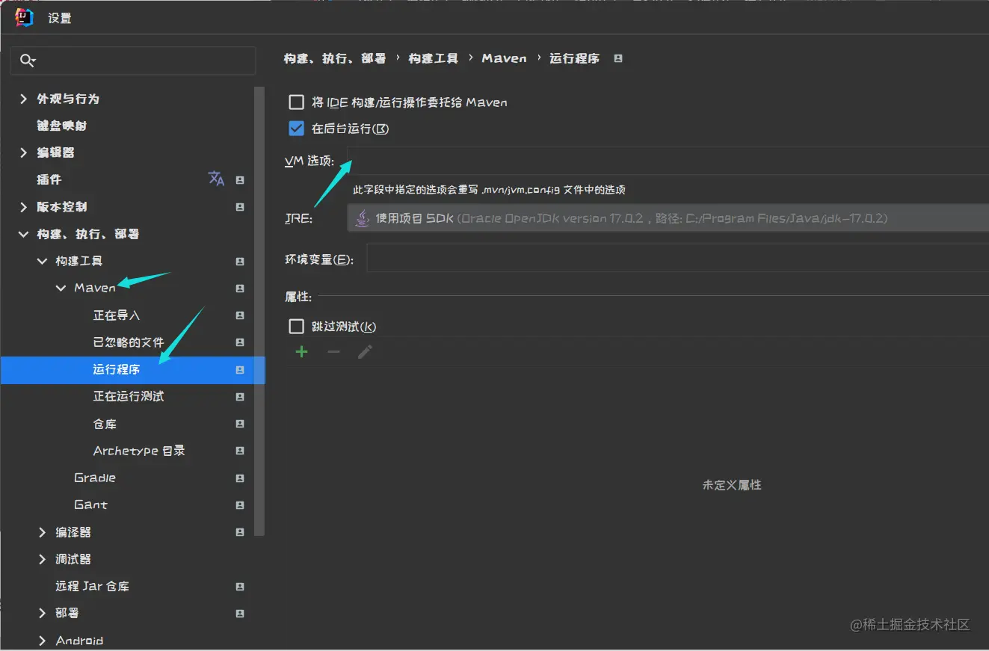Image resolution: width=989 pixels, height=651 pixels.
Task: Go to Maven in the breadcrumb
Action: (505, 58)
